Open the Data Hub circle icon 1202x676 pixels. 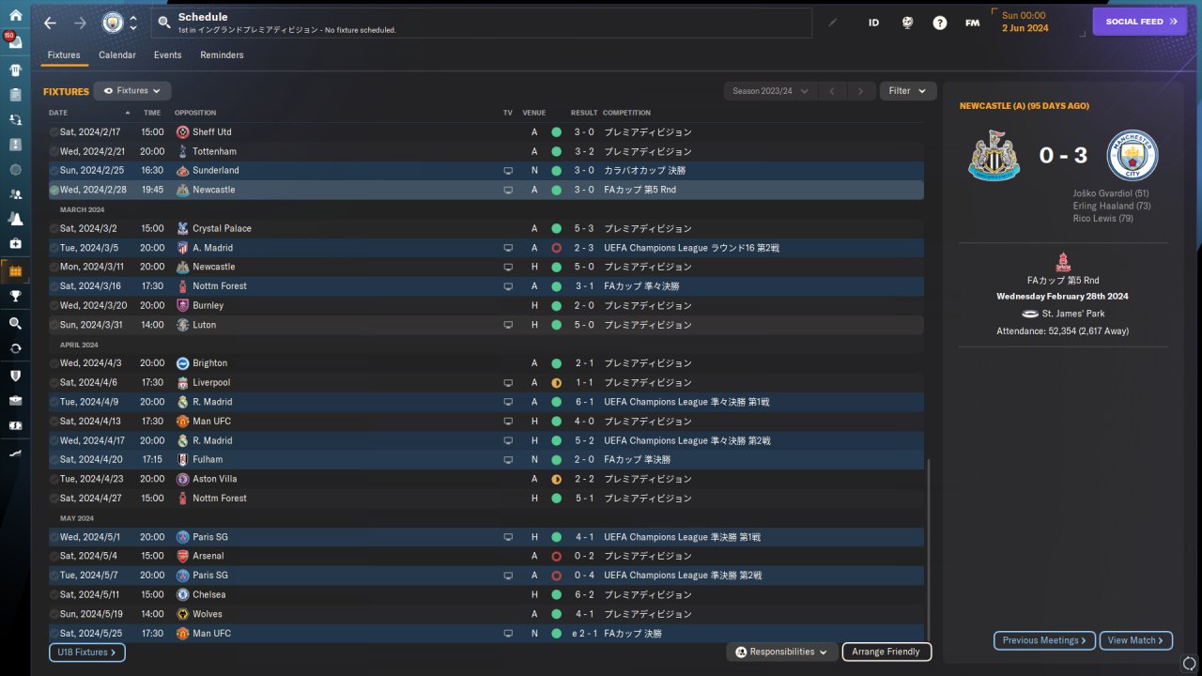pyautogui.click(x=15, y=170)
